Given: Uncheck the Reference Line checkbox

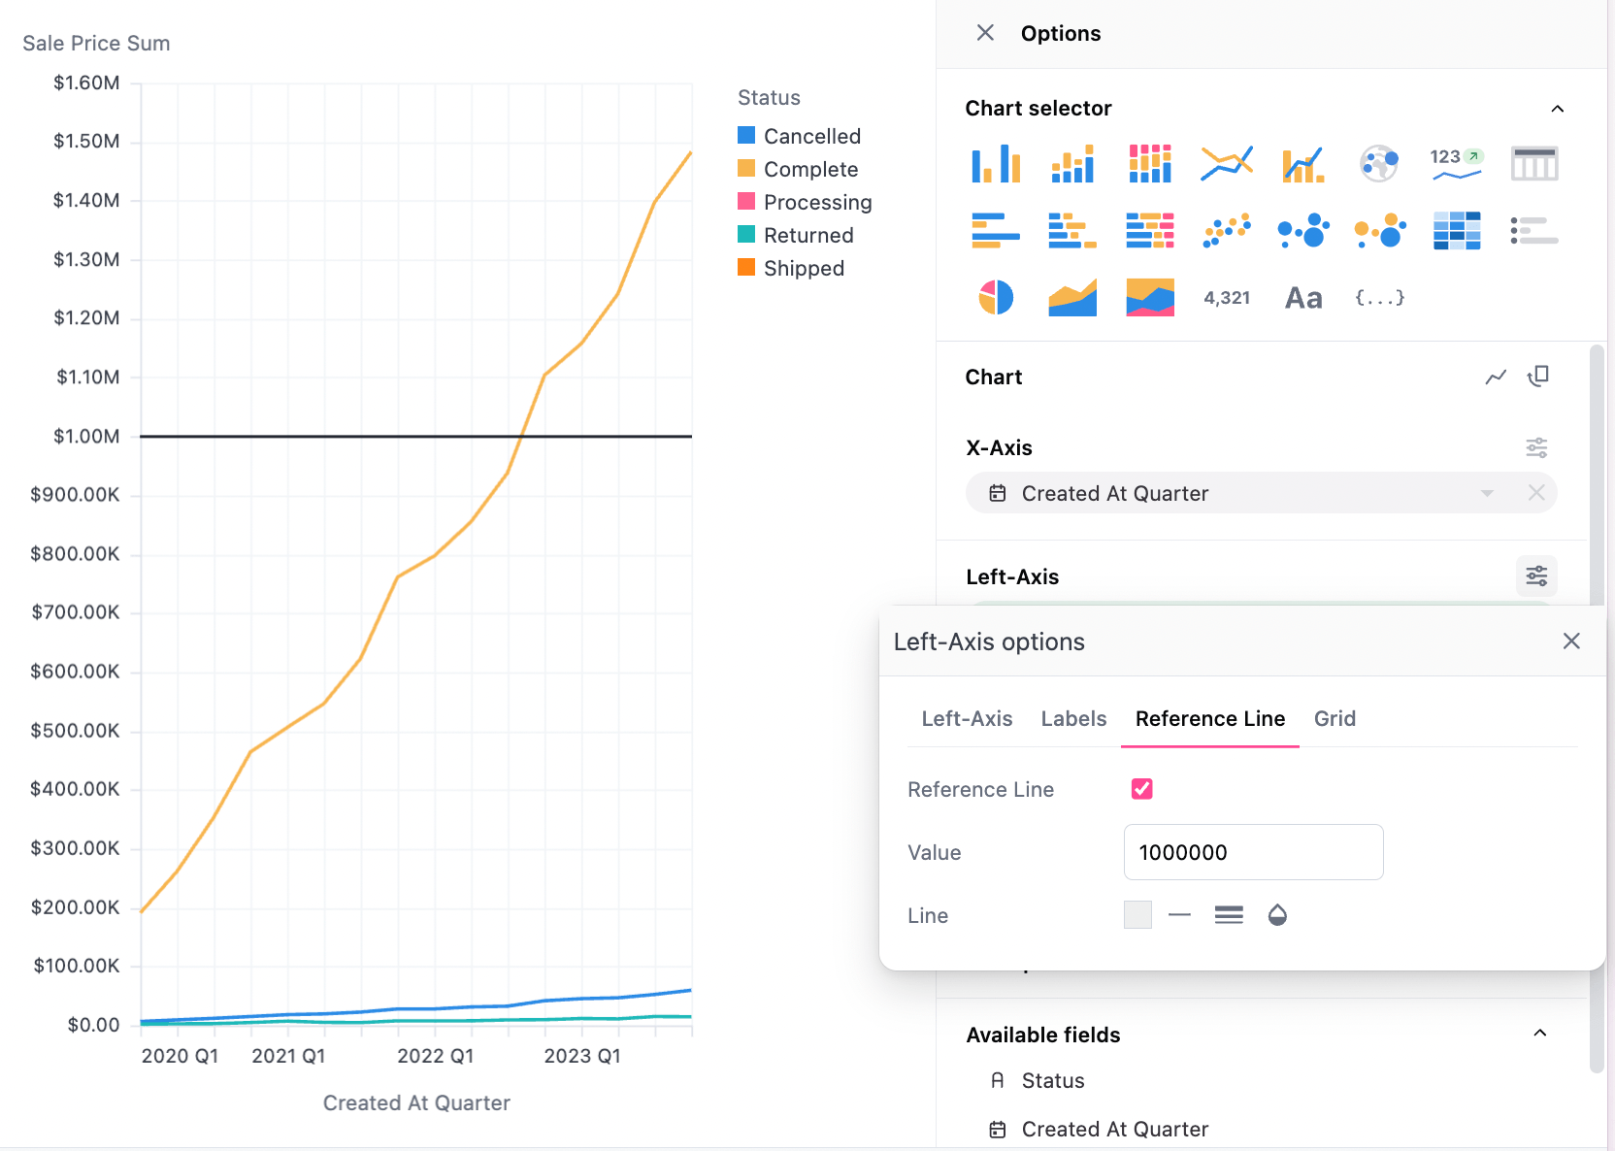Looking at the screenshot, I should pyautogui.click(x=1142, y=789).
